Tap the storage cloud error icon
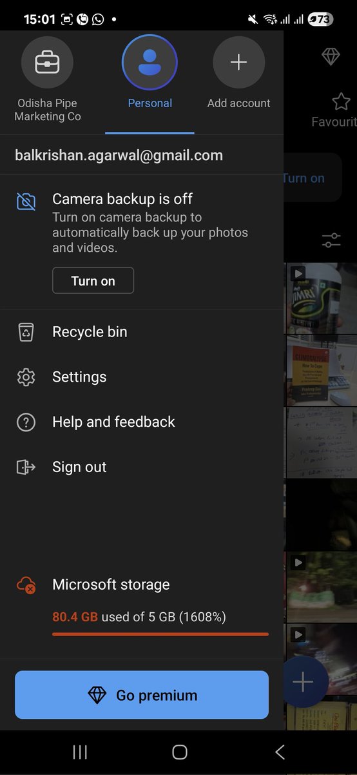Image resolution: width=357 pixels, height=775 pixels. [26, 585]
